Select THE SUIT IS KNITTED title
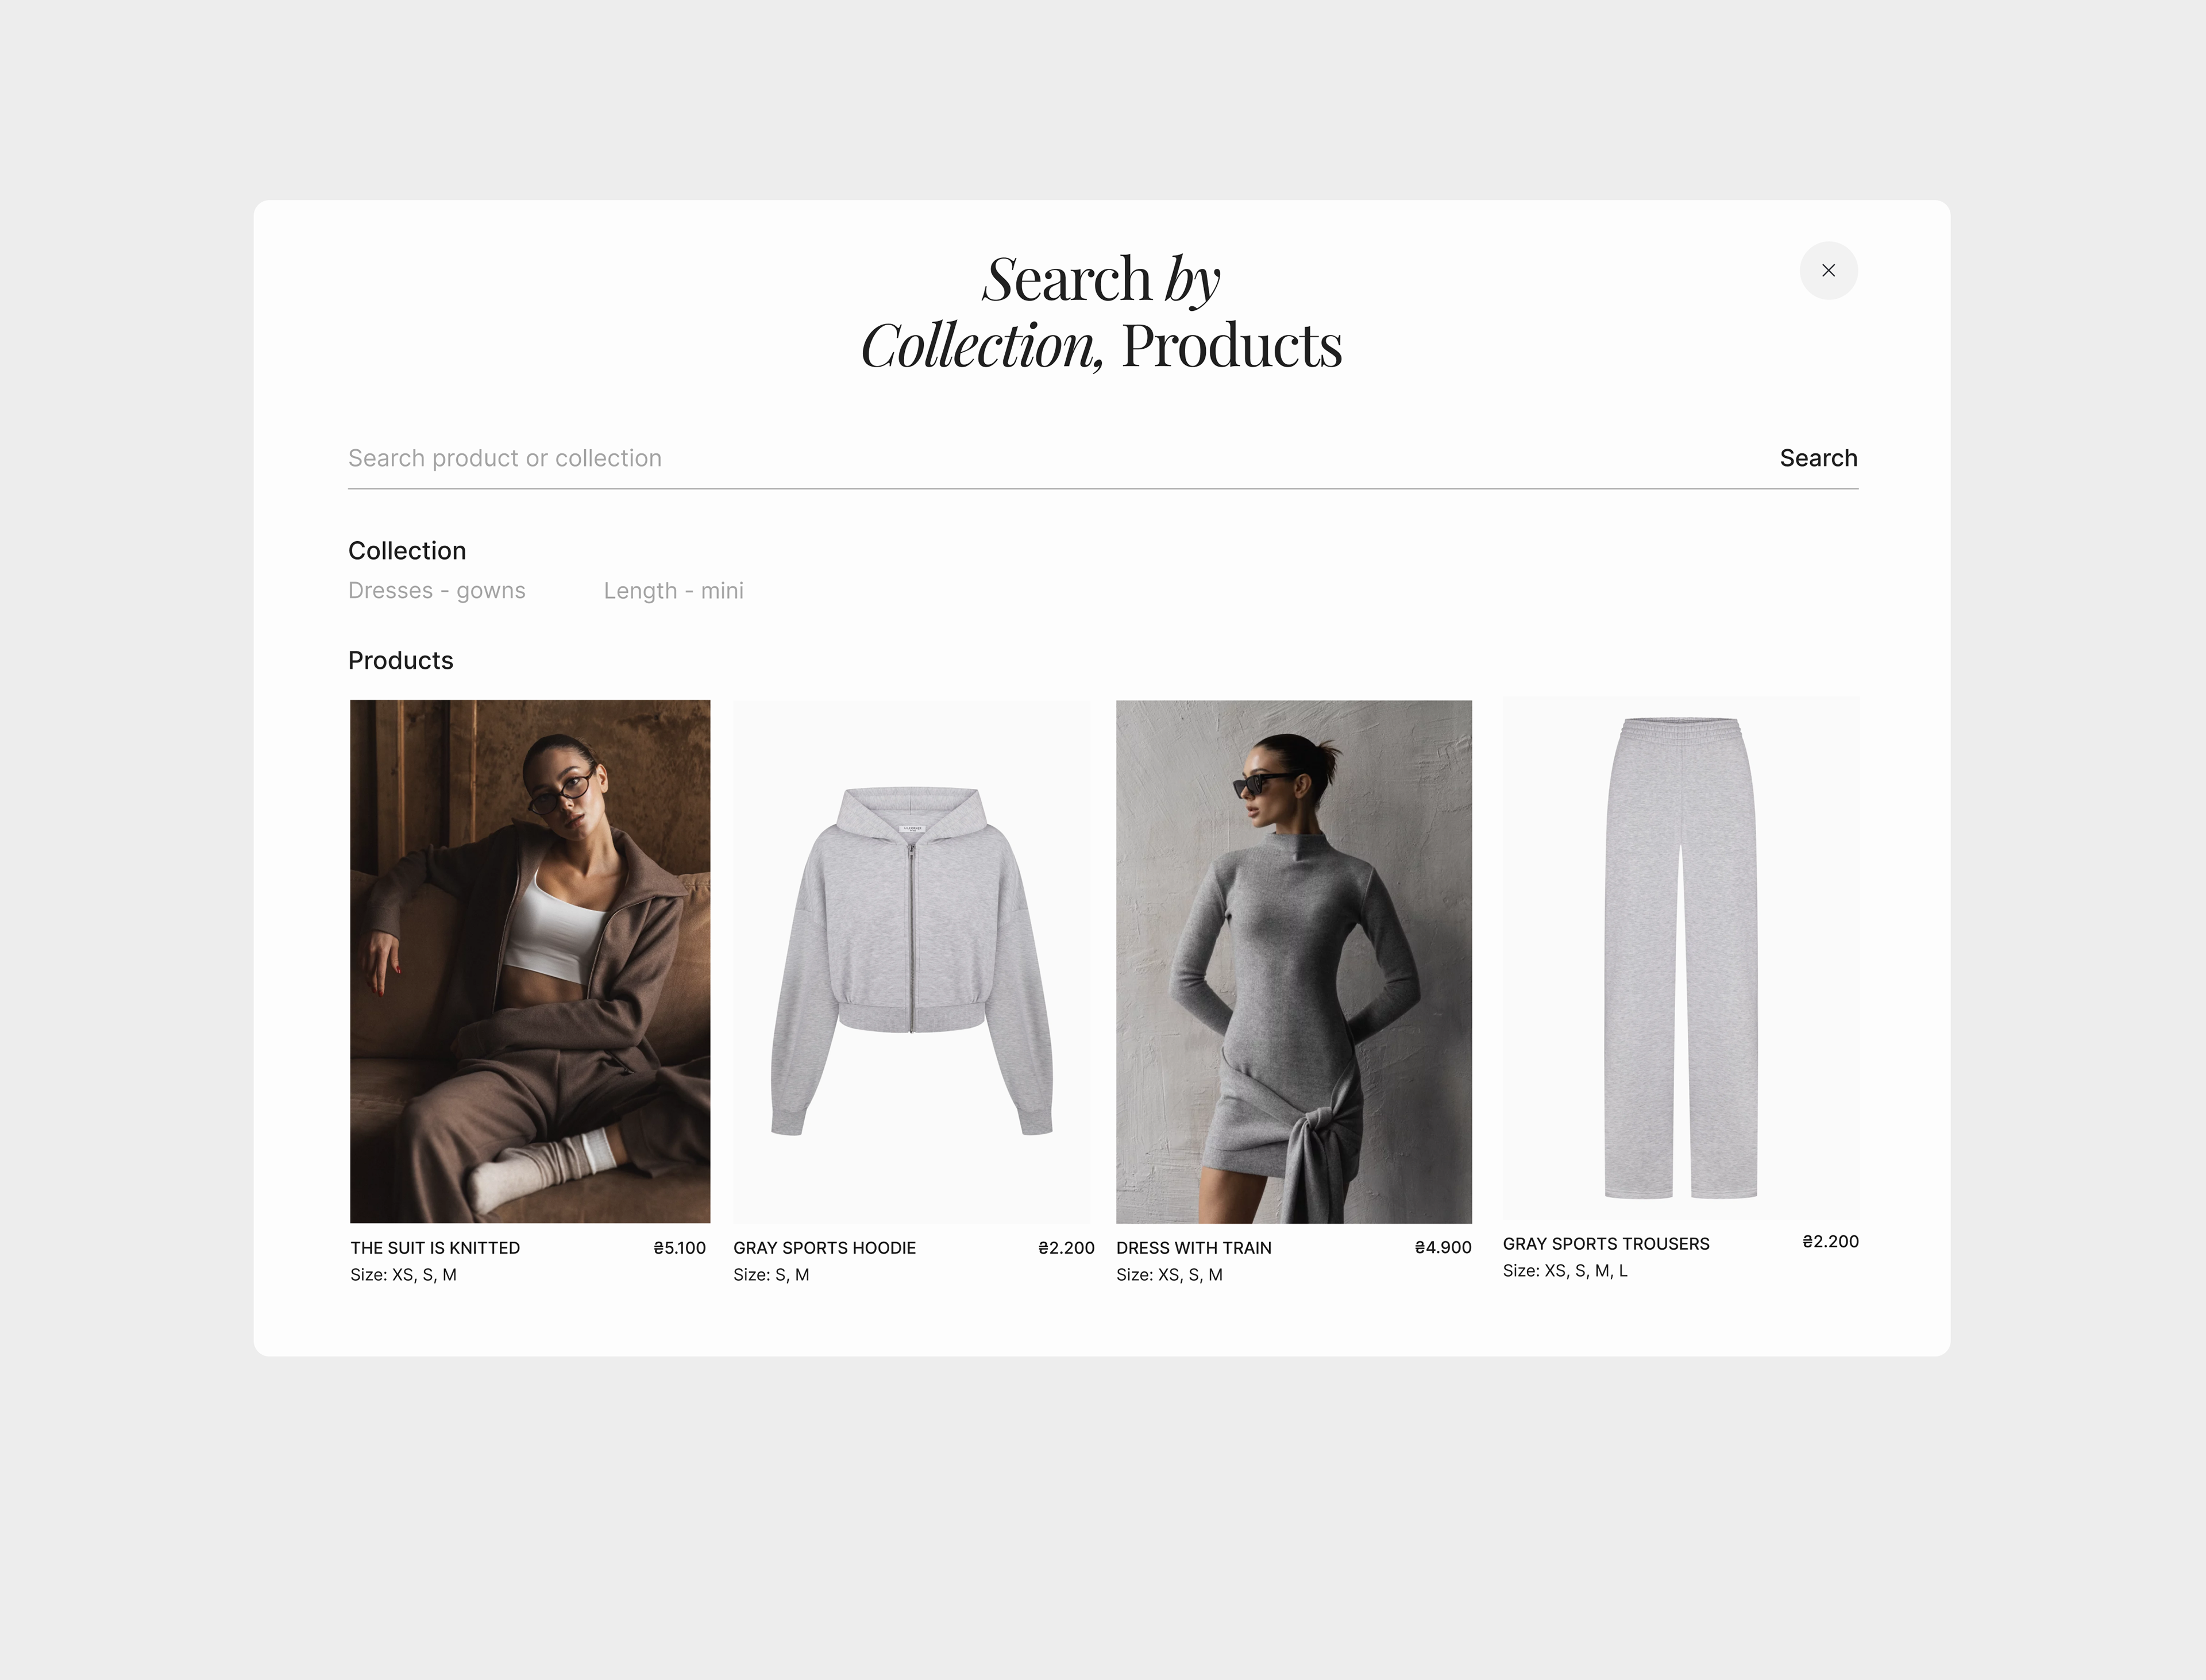Screen dimensions: 2206x1680 (x=435, y=1248)
